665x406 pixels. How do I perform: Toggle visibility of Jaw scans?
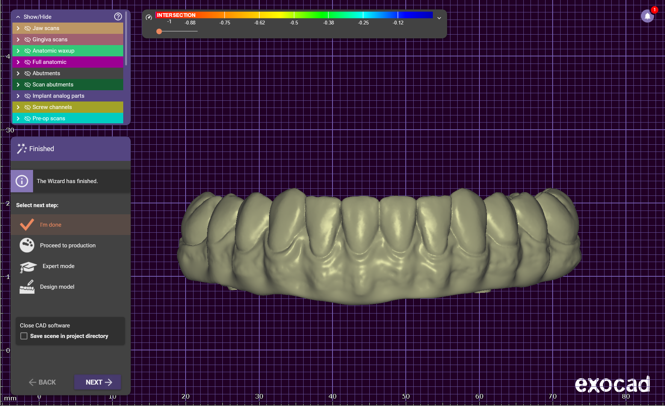27,28
